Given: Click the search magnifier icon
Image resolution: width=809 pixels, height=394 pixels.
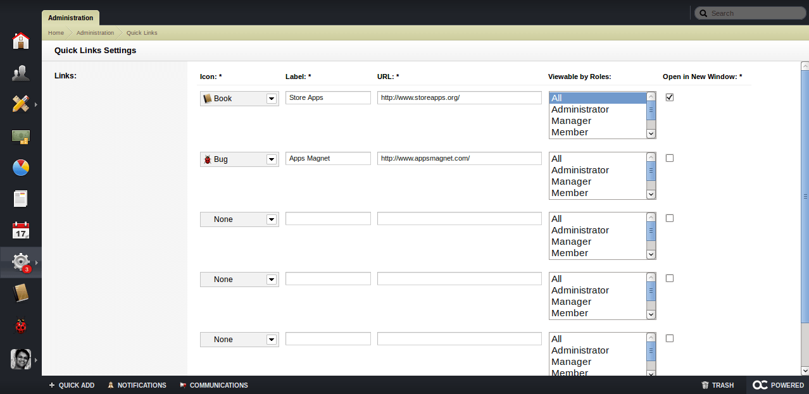Looking at the screenshot, I should tap(703, 13).
